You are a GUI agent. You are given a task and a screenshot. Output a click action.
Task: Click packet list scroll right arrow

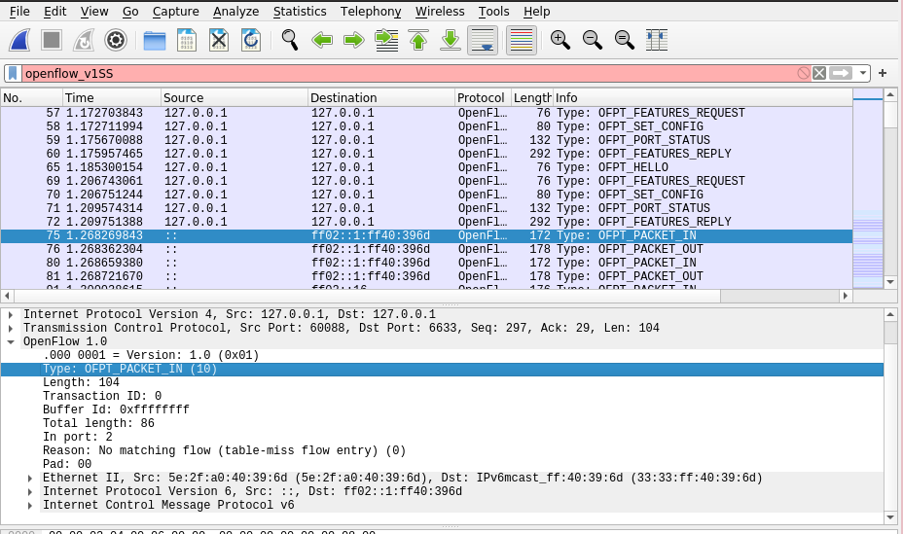(846, 296)
